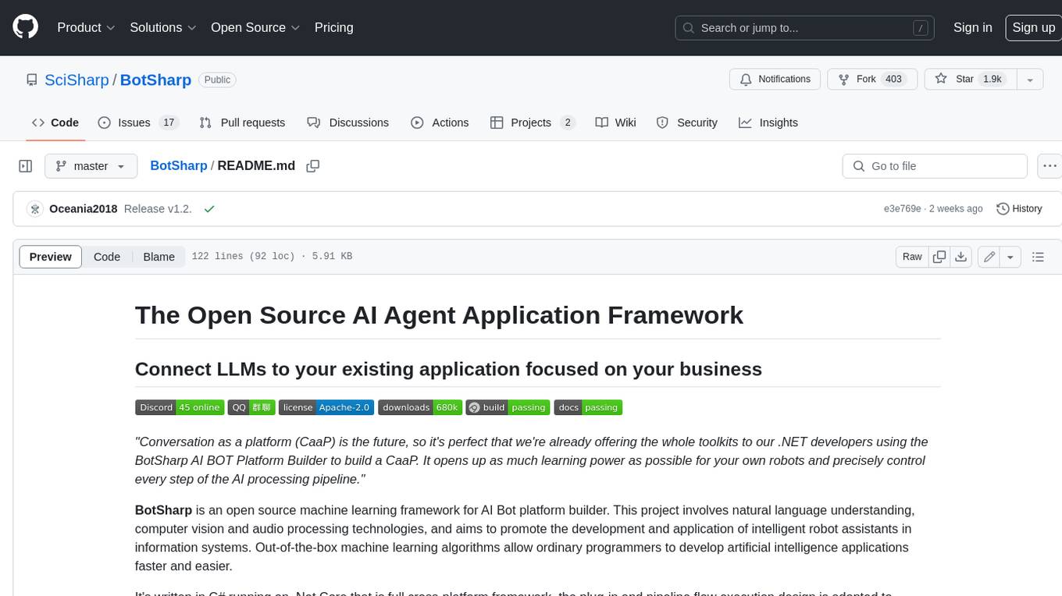This screenshot has width=1062, height=596.
Task: Click the Notifications bell button
Action: coord(775,80)
